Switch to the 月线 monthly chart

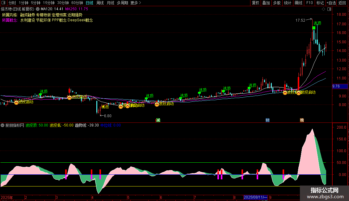110,3
